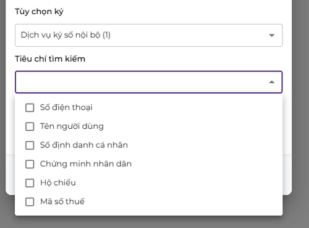
Task: Click the Tiêu chí tìm kiếm heading label
Action: click(50, 59)
